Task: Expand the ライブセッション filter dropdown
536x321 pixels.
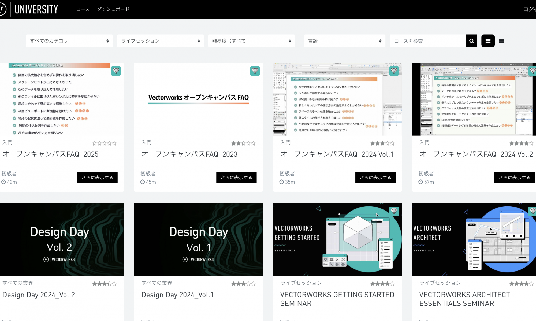Action: [x=161, y=41]
